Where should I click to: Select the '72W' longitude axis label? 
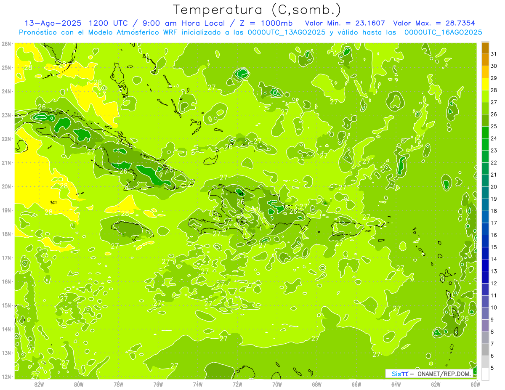coord(237,385)
